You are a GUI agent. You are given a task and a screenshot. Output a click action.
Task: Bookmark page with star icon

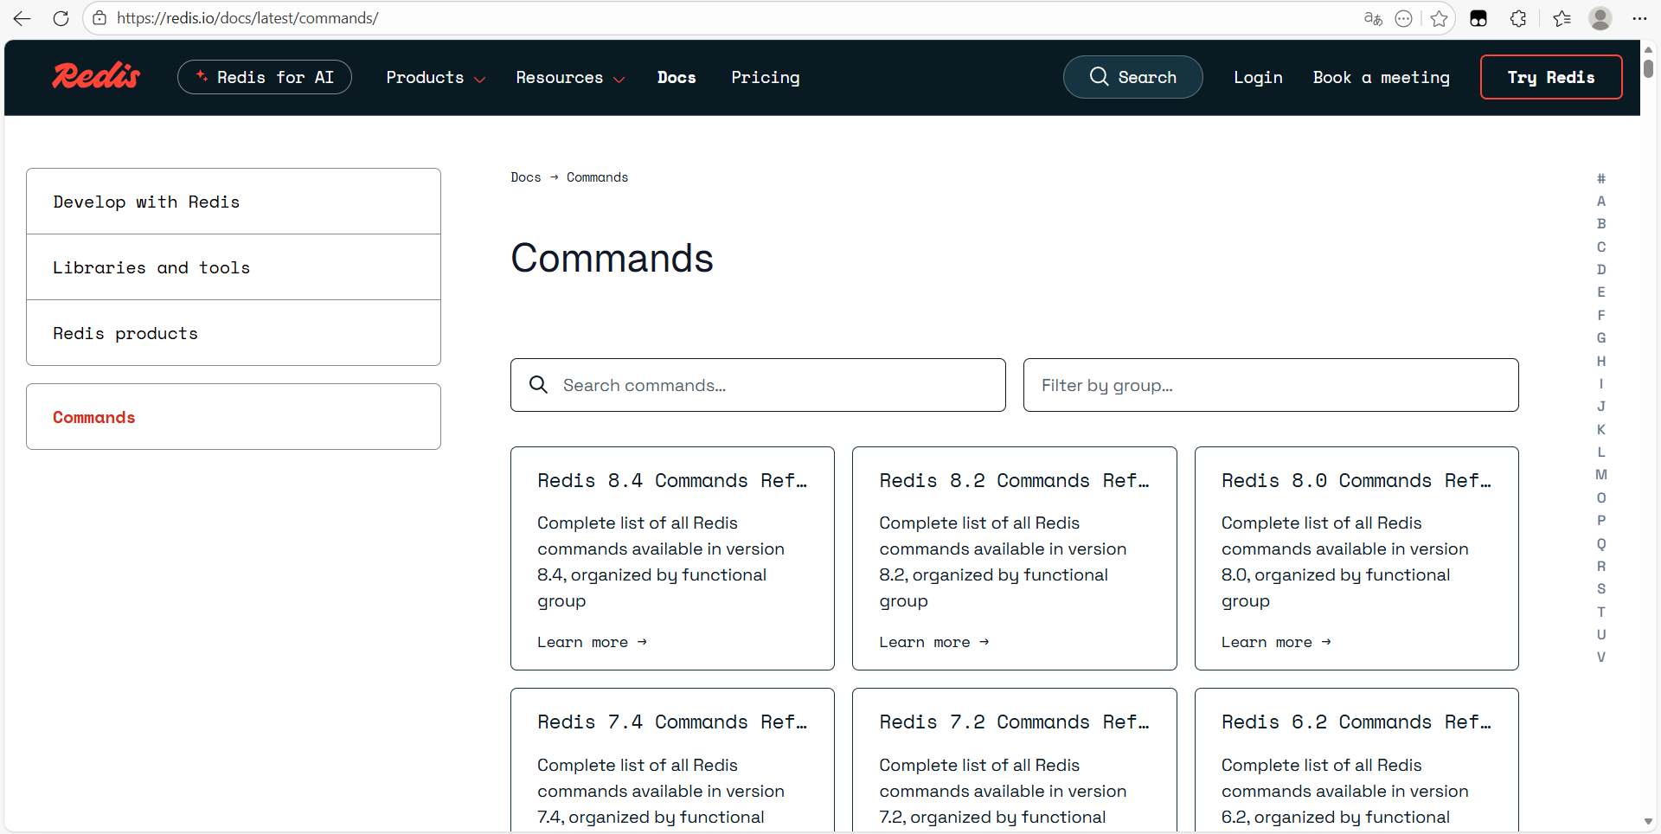1439,18
